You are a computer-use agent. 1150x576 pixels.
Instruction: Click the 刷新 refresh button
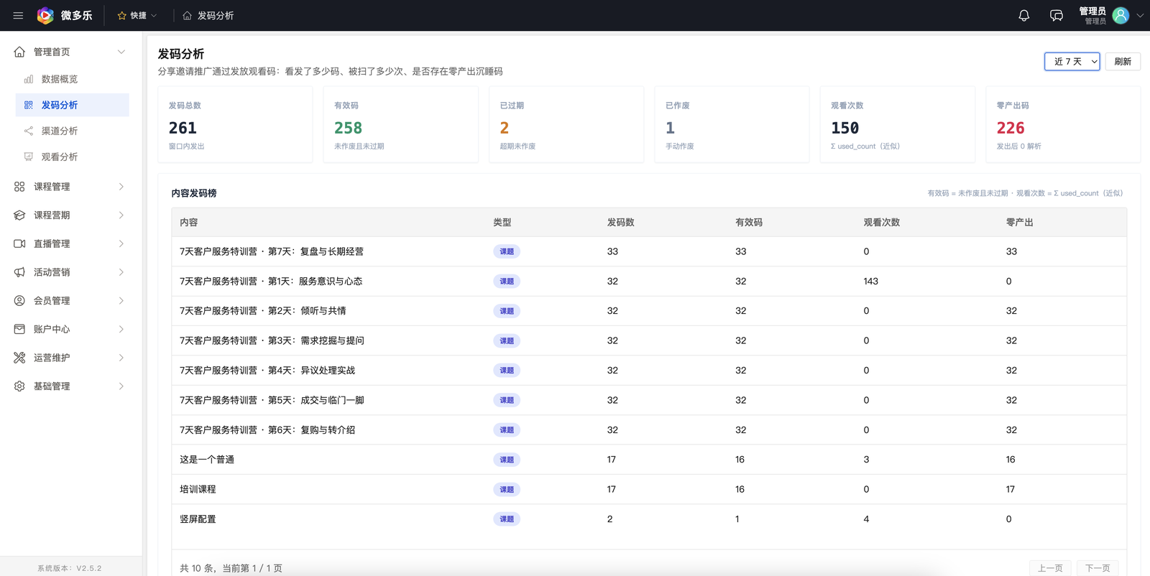[x=1123, y=62]
